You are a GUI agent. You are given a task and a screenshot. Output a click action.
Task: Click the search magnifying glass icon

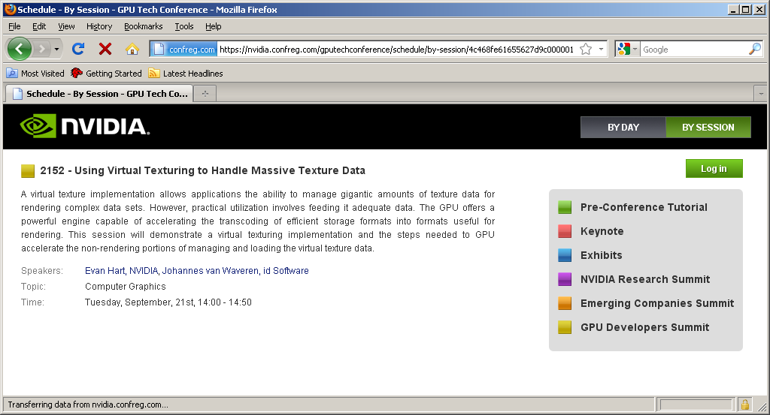coord(754,50)
